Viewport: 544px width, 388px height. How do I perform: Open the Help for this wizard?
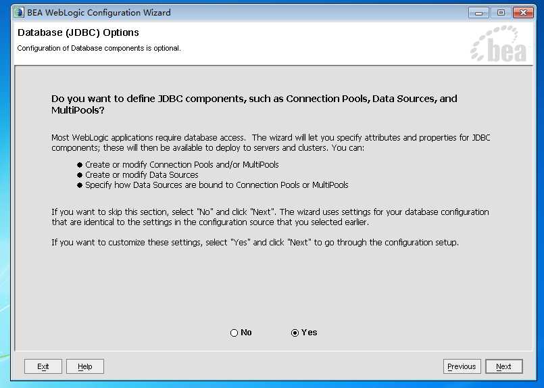tap(85, 366)
